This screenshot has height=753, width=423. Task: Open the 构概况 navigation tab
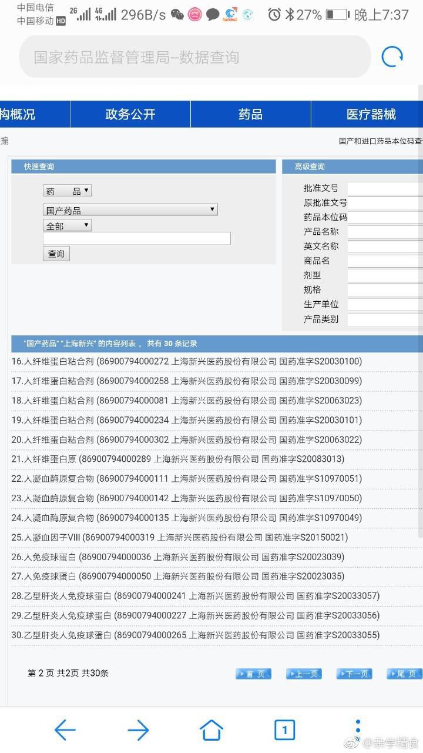click(35, 114)
